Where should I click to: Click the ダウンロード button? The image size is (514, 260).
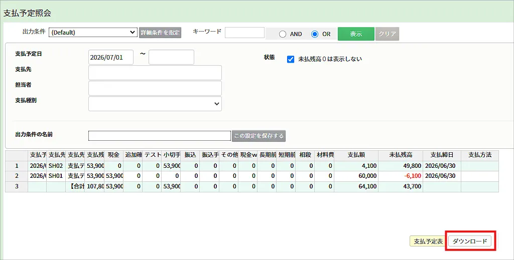pyautogui.click(x=470, y=241)
